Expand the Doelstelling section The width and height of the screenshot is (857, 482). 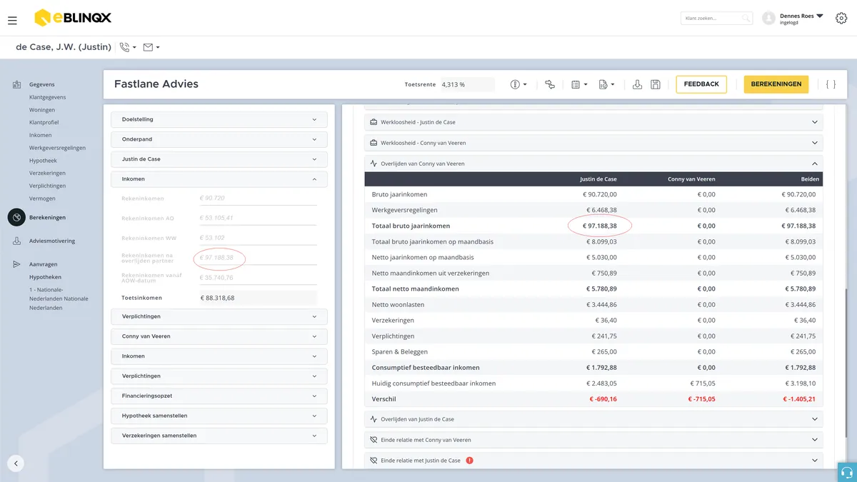click(219, 119)
